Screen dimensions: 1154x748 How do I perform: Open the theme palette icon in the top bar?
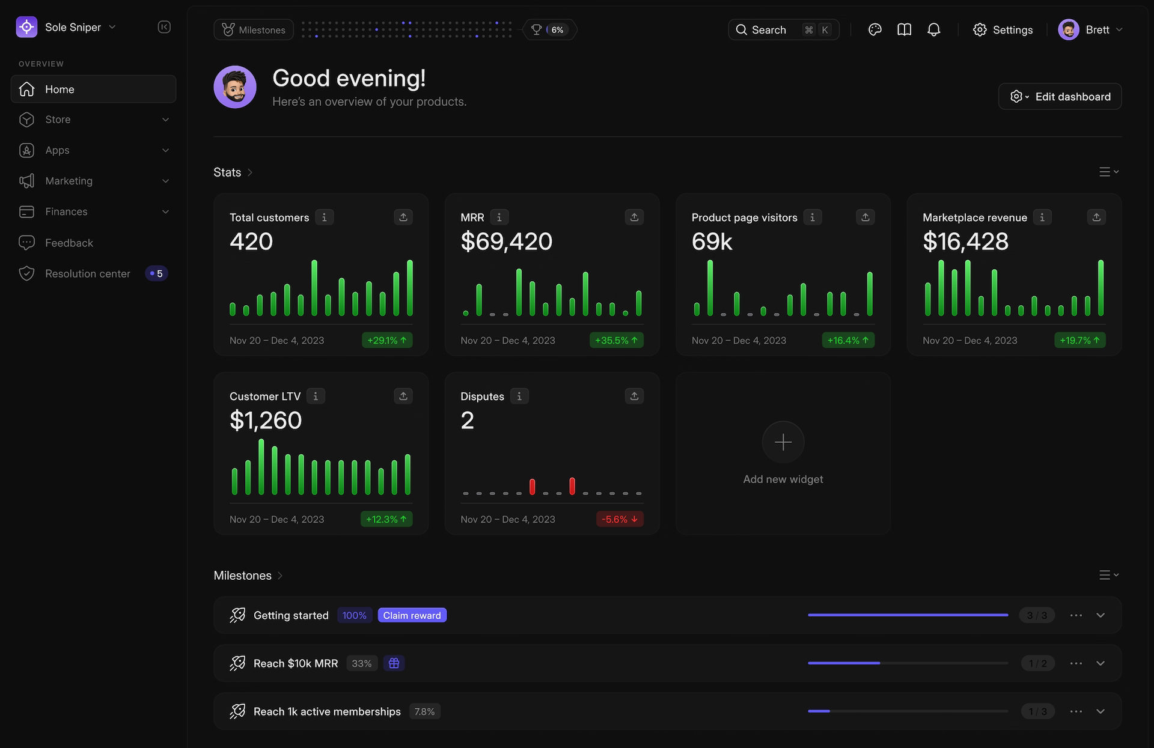[x=875, y=29]
